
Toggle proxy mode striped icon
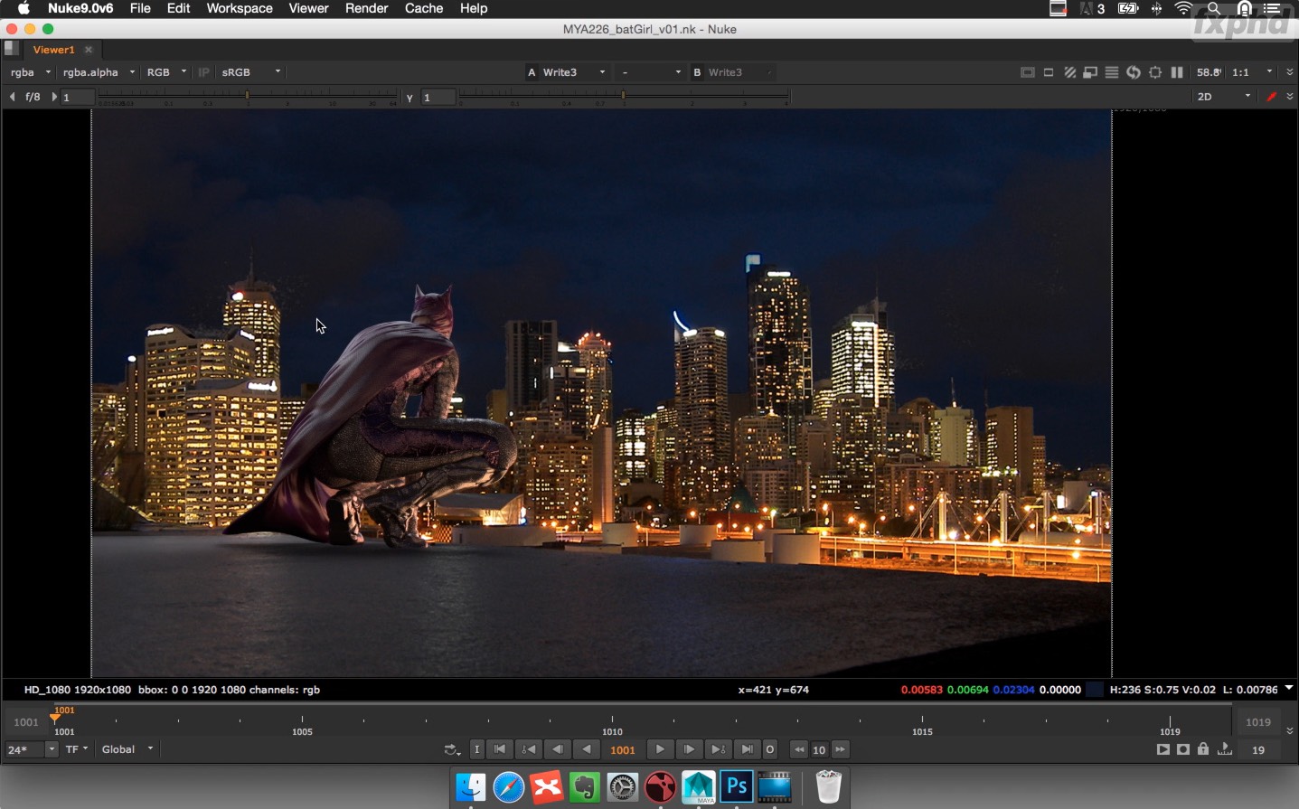(1069, 72)
